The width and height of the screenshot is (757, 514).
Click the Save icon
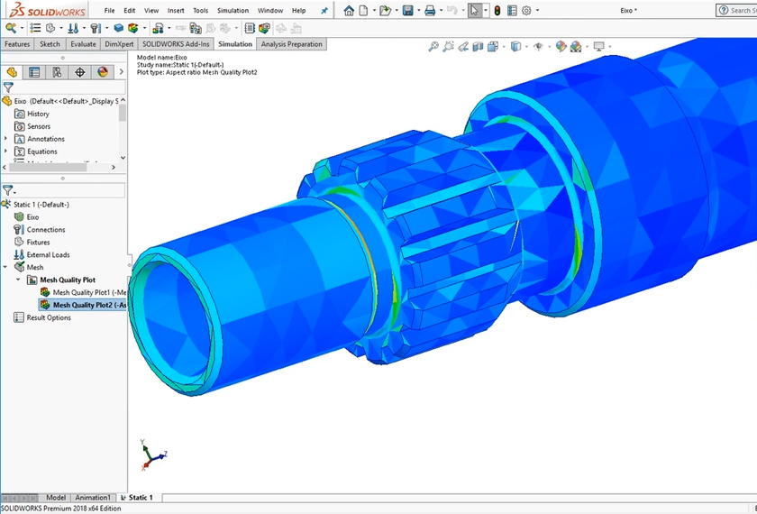(x=408, y=11)
